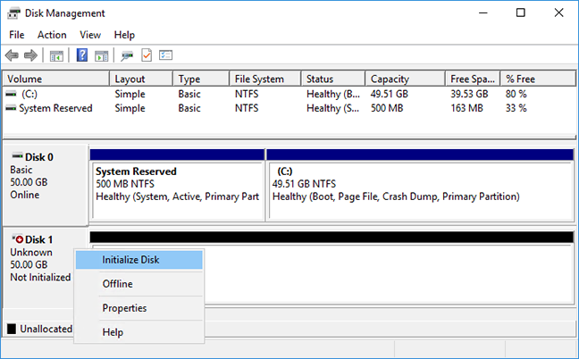Choose Help from context menu
The width and height of the screenshot is (579, 359).
point(139,332)
